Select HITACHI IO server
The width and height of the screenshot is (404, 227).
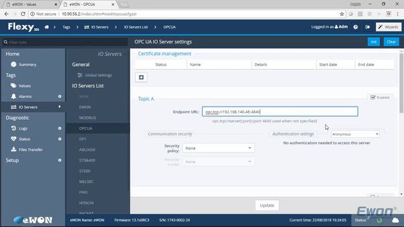pos(86,203)
